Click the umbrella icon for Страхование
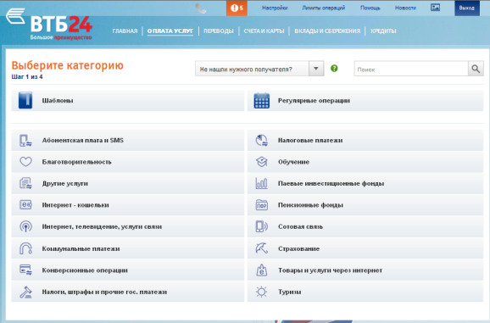This screenshot has height=323, width=490. point(262,248)
